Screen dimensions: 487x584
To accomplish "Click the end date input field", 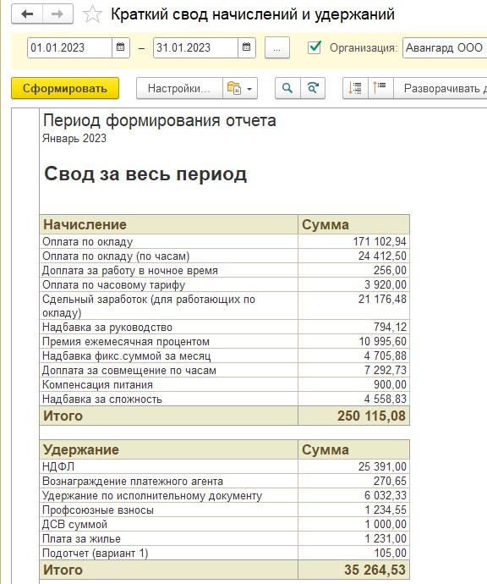I will 195,47.
